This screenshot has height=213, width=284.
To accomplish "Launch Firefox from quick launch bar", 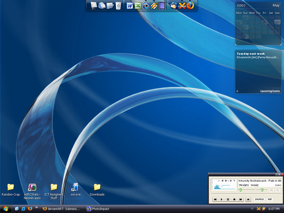I will click(30, 209).
